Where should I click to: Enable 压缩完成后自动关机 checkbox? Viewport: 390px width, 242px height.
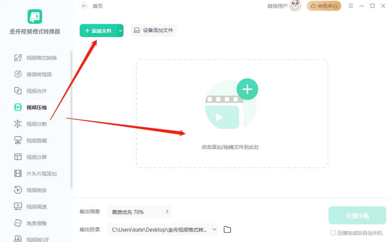click(x=333, y=233)
